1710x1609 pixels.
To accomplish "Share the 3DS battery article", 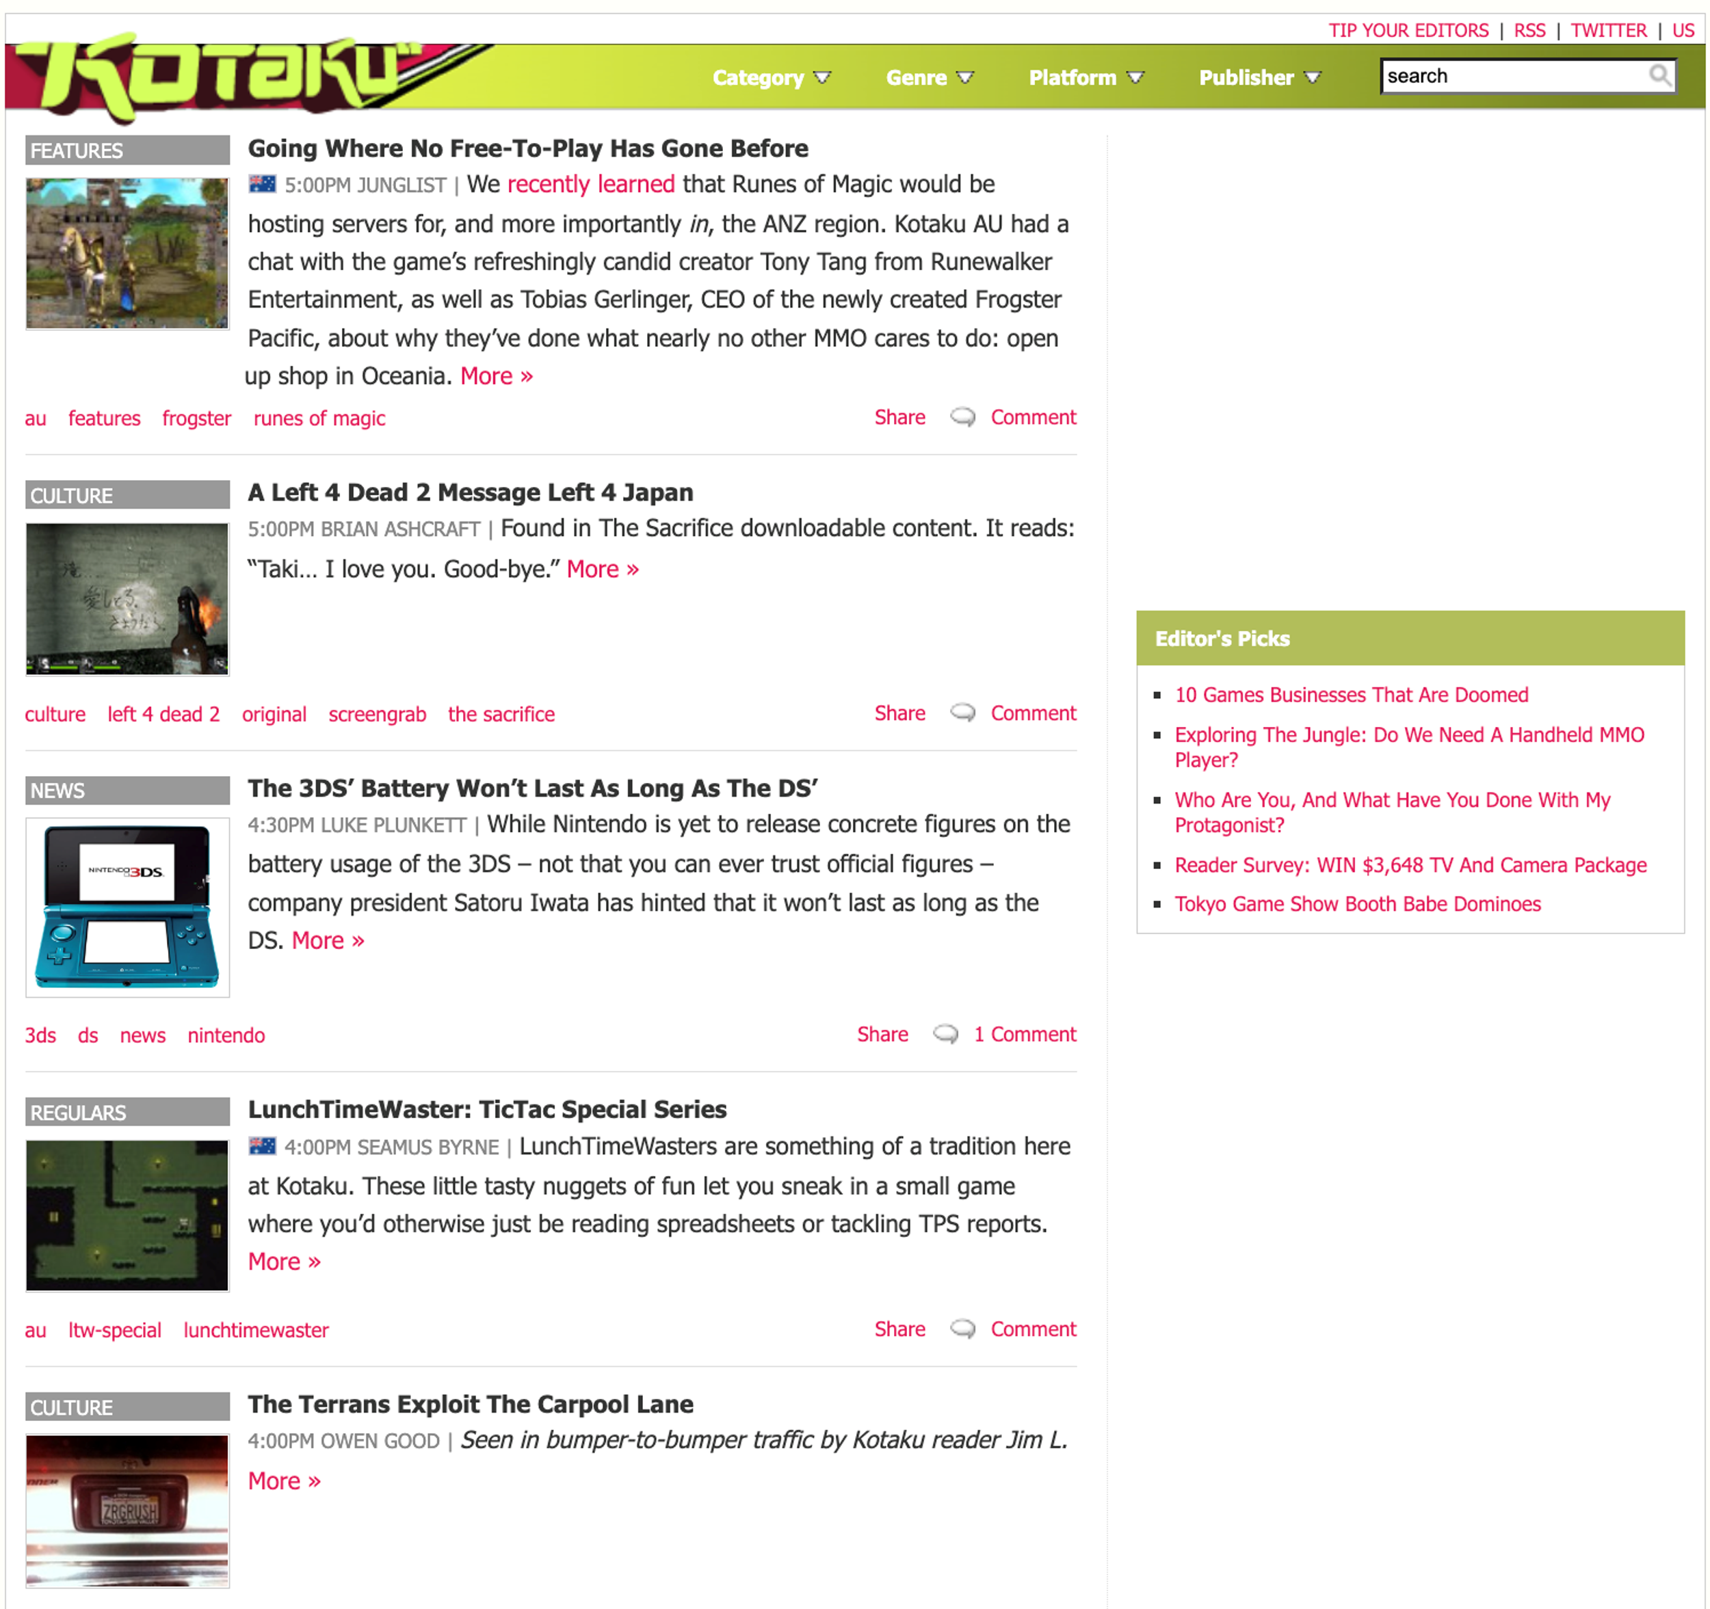I will (x=882, y=1035).
